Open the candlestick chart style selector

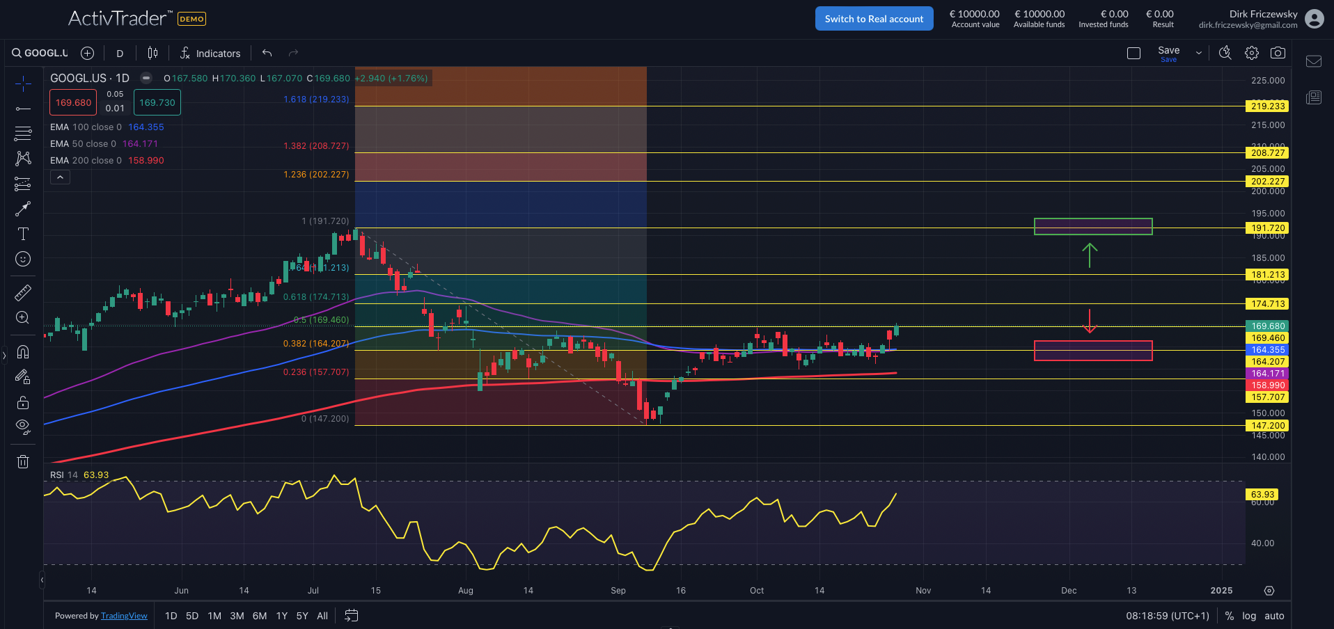pos(152,53)
